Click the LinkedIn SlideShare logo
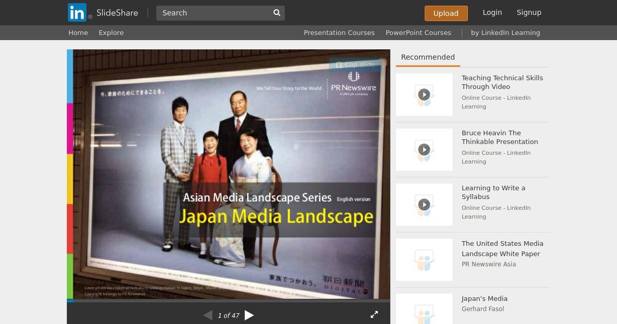The image size is (617, 324). click(x=103, y=12)
